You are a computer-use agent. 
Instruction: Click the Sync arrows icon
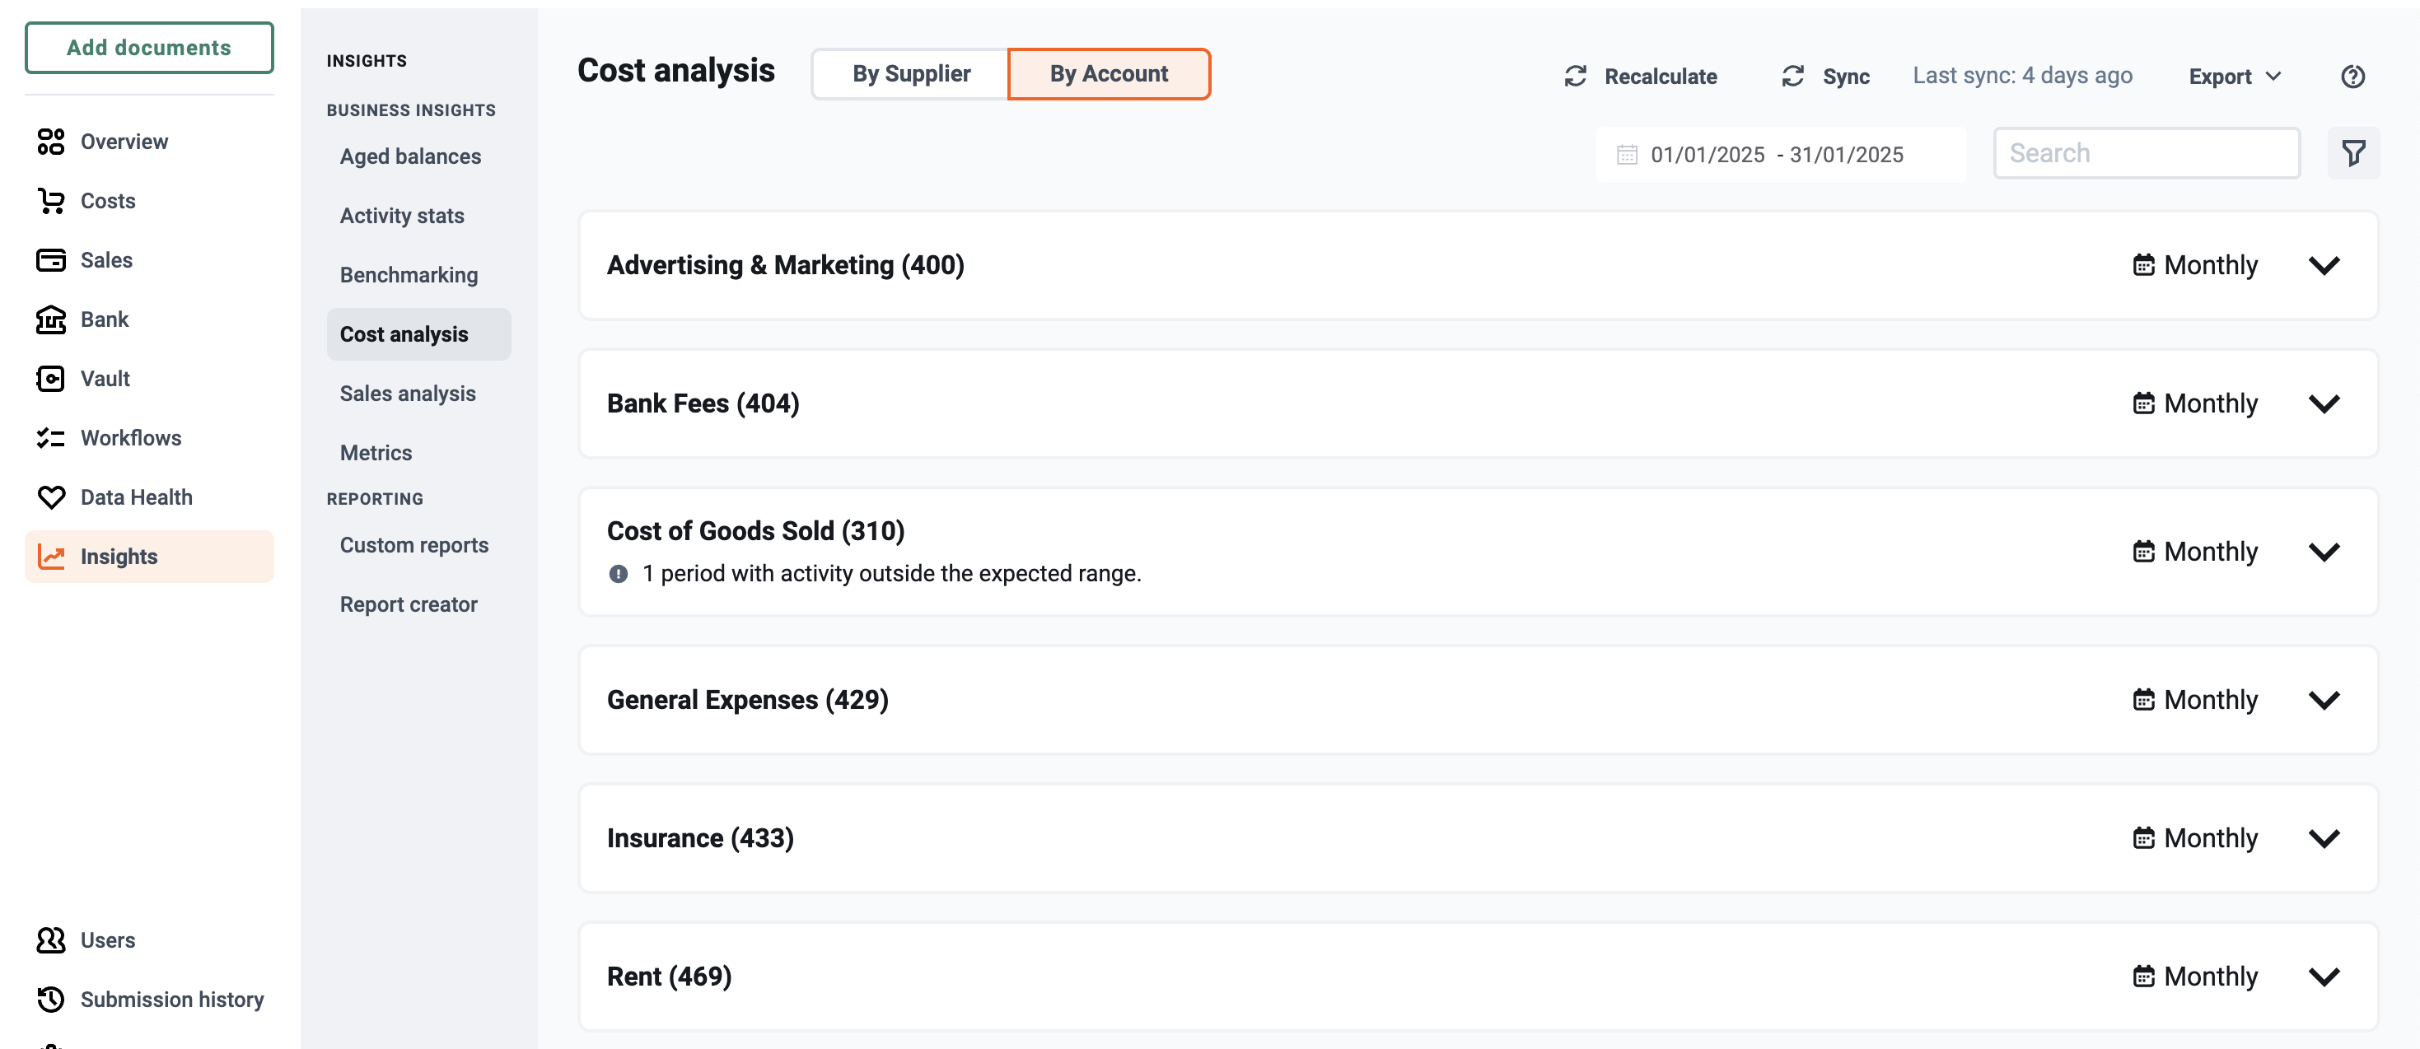pos(1792,76)
